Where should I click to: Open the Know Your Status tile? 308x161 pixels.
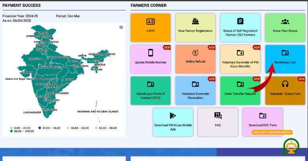(285, 28)
